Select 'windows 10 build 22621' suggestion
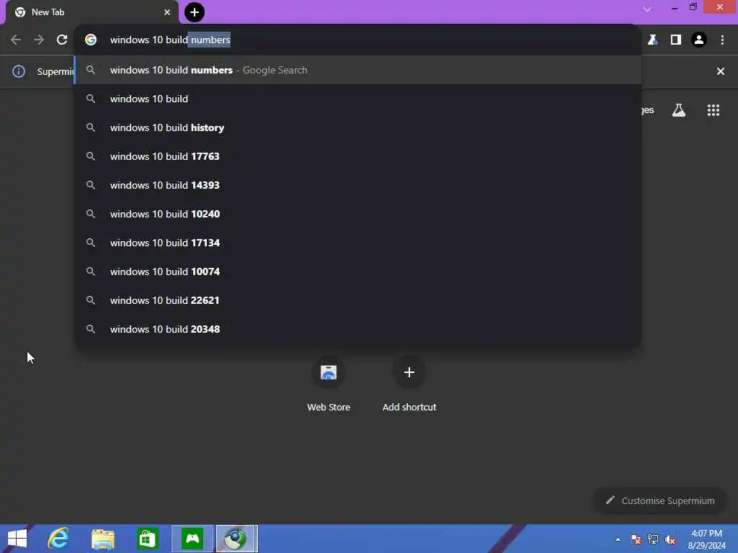 click(x=357, y=300)
